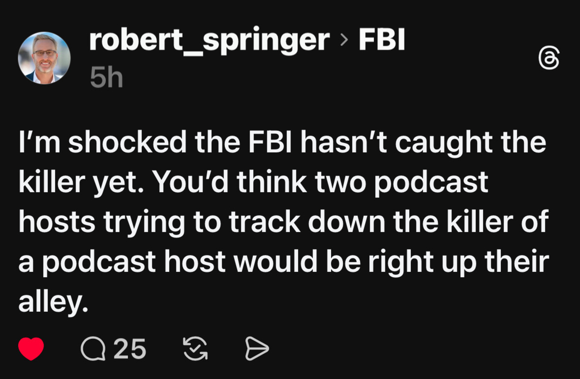The width and height of the screenshot is (580, 379).
Task: Open the FBI topic in the post header
Action: [x=381, y=40]
